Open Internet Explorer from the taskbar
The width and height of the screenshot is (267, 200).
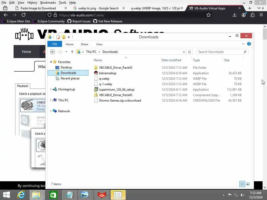21,195
